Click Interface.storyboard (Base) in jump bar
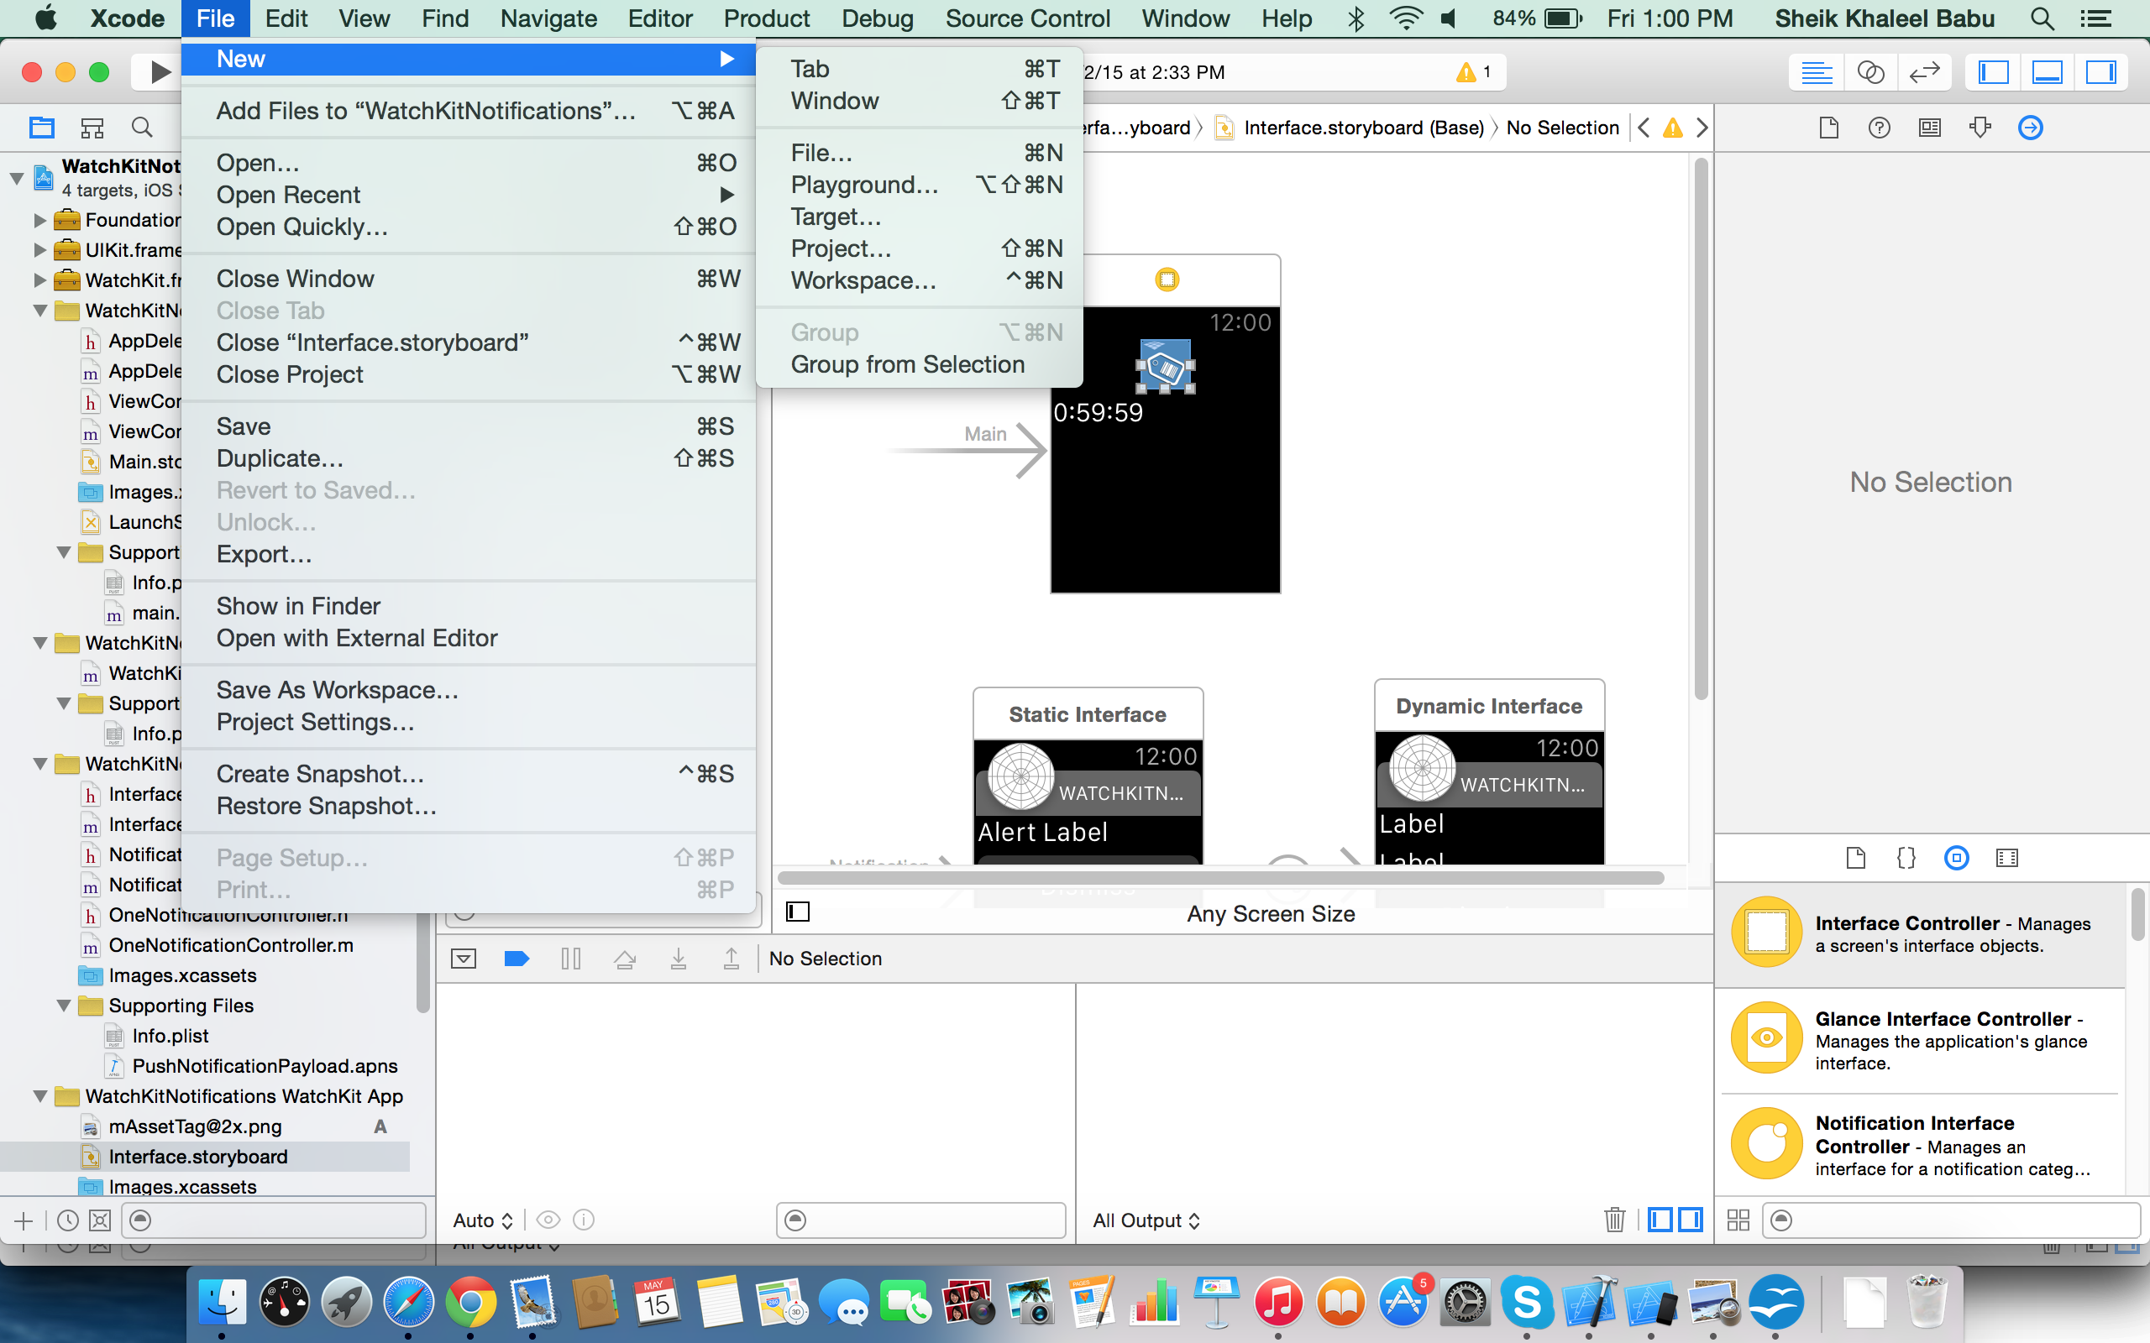Image resolution: width=2150 pixels, height=1343 pixels. [x=1350, y=128]
